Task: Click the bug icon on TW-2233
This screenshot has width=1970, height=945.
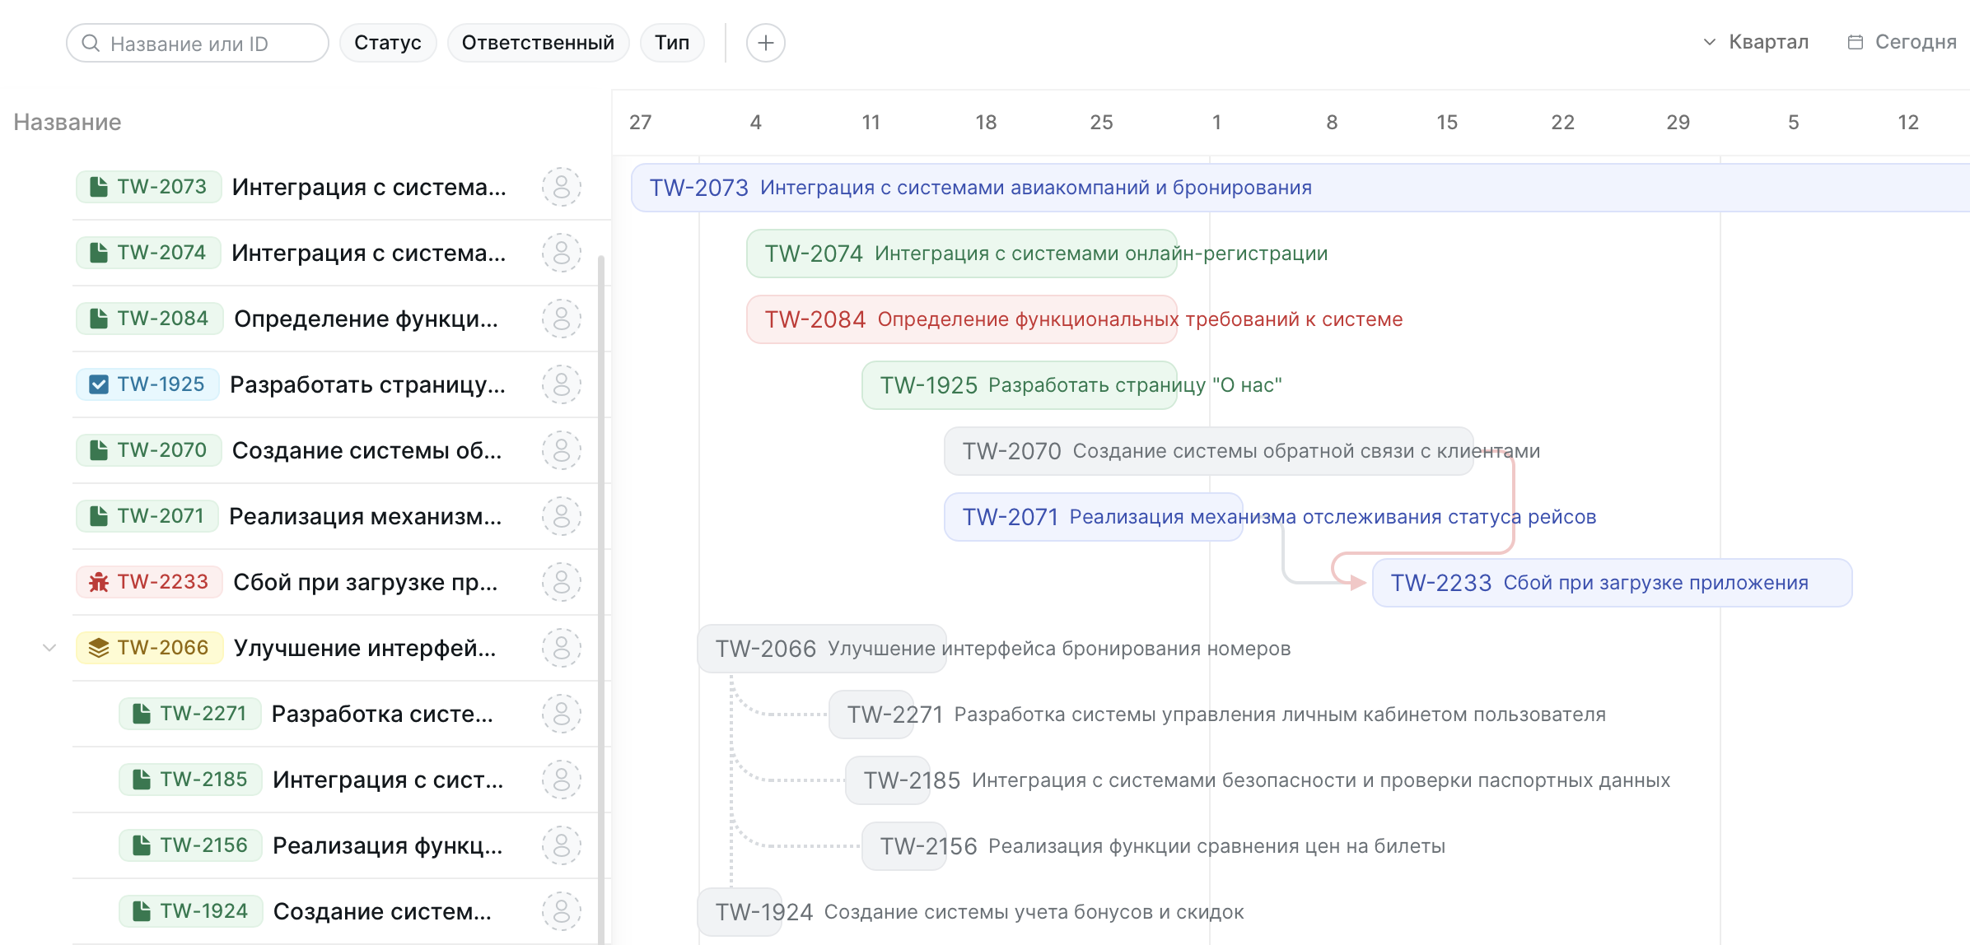Action: 99,582
